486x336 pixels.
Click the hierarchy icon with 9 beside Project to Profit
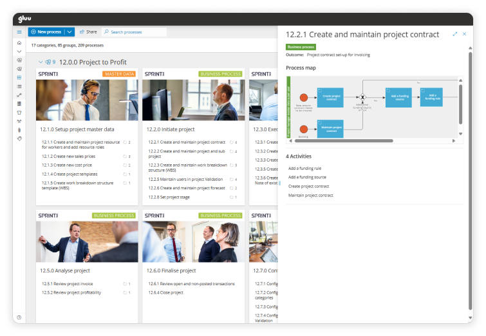tap(50, 62)
